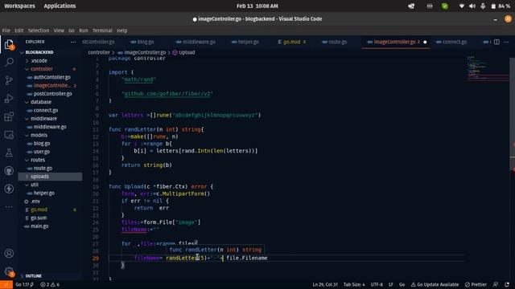Open the Explorer activity bar icon

coord(9,44)
